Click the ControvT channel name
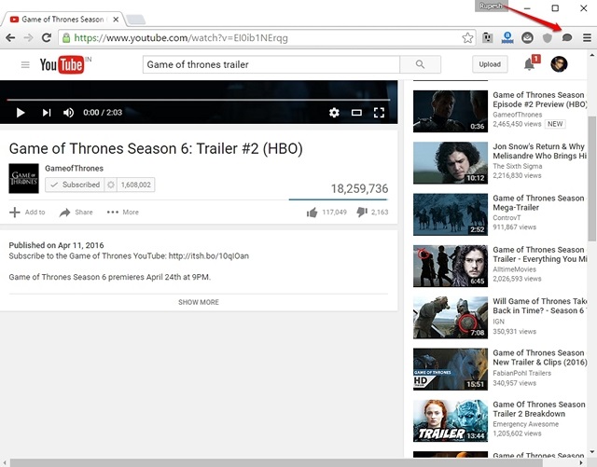 [507, 218]
